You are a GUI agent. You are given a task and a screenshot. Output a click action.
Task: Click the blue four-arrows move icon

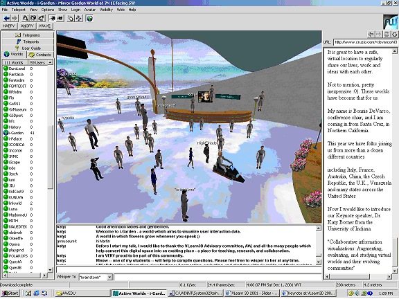click(79, 18)
